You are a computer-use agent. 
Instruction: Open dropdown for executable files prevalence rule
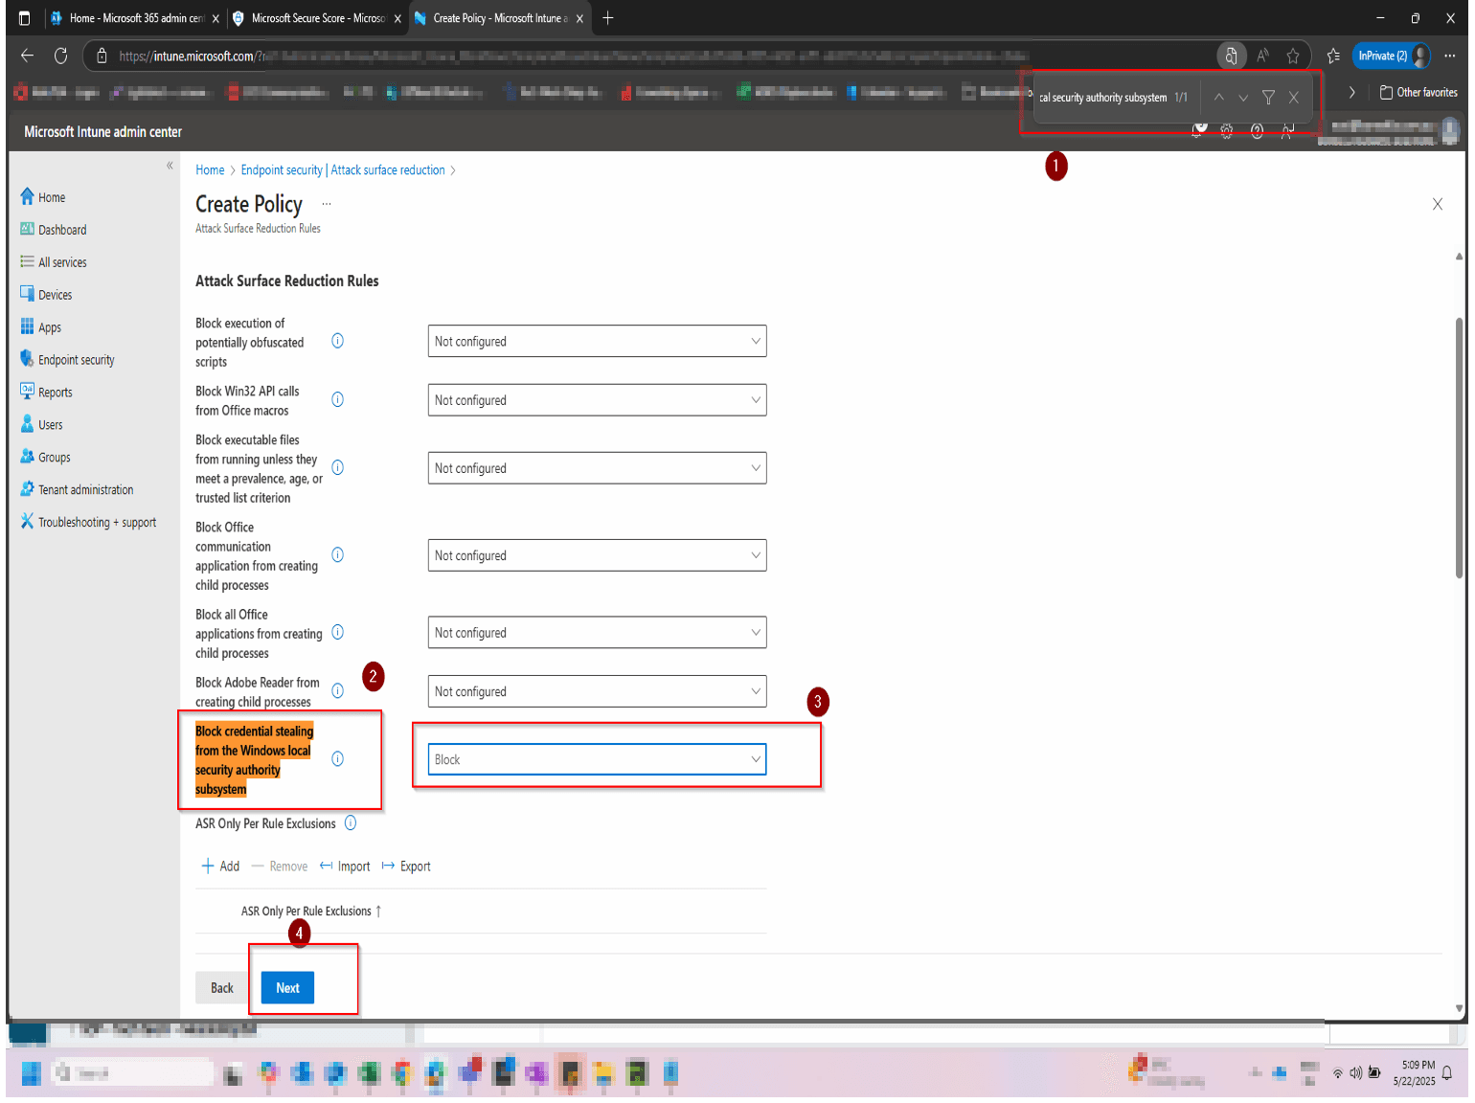(x=597, y=468)
